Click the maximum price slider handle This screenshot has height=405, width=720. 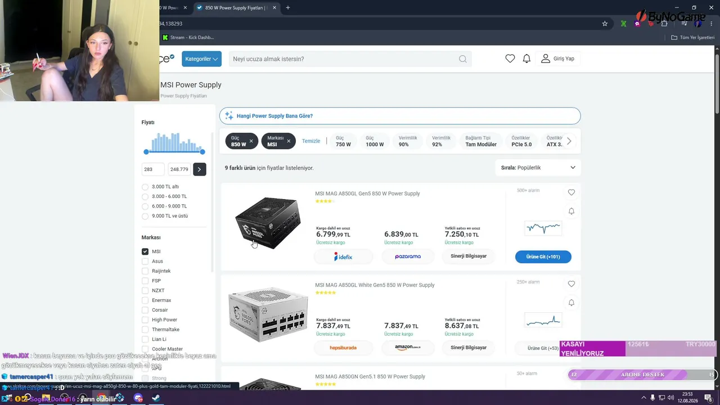(202, 152)
